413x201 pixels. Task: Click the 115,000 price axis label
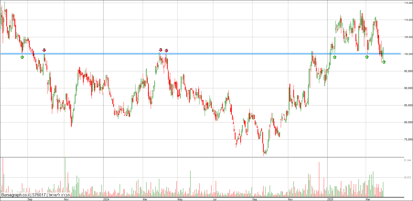pos(408,3)
